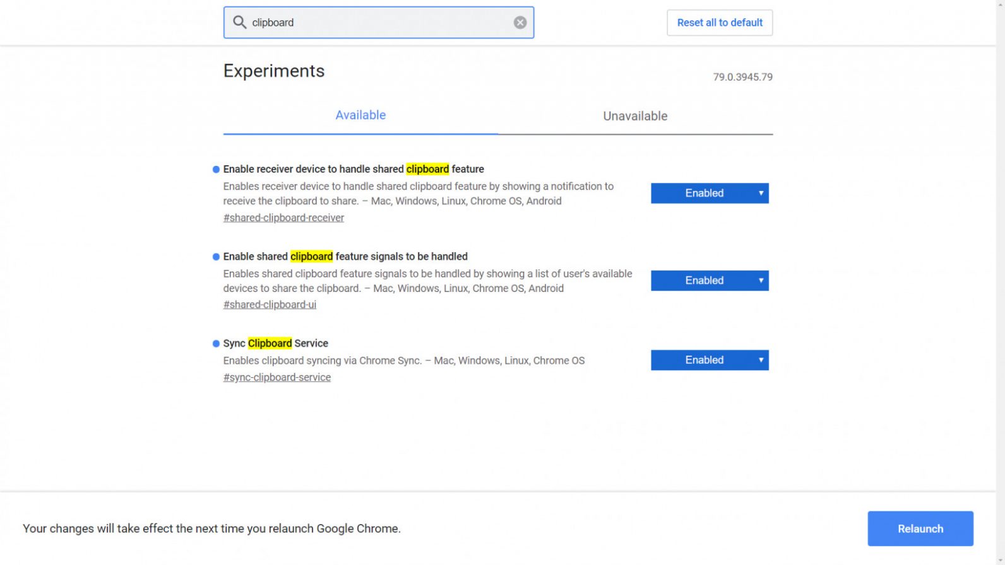1005x565 pixels.
Task: Select the Available tab
Action: pos(360,115)
